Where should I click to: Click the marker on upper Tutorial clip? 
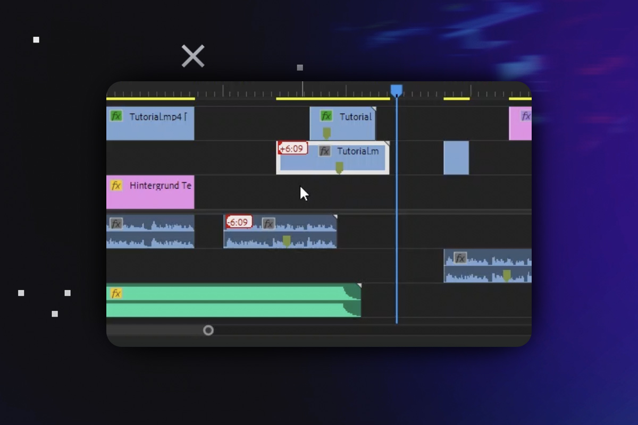[x=327, y=133]
